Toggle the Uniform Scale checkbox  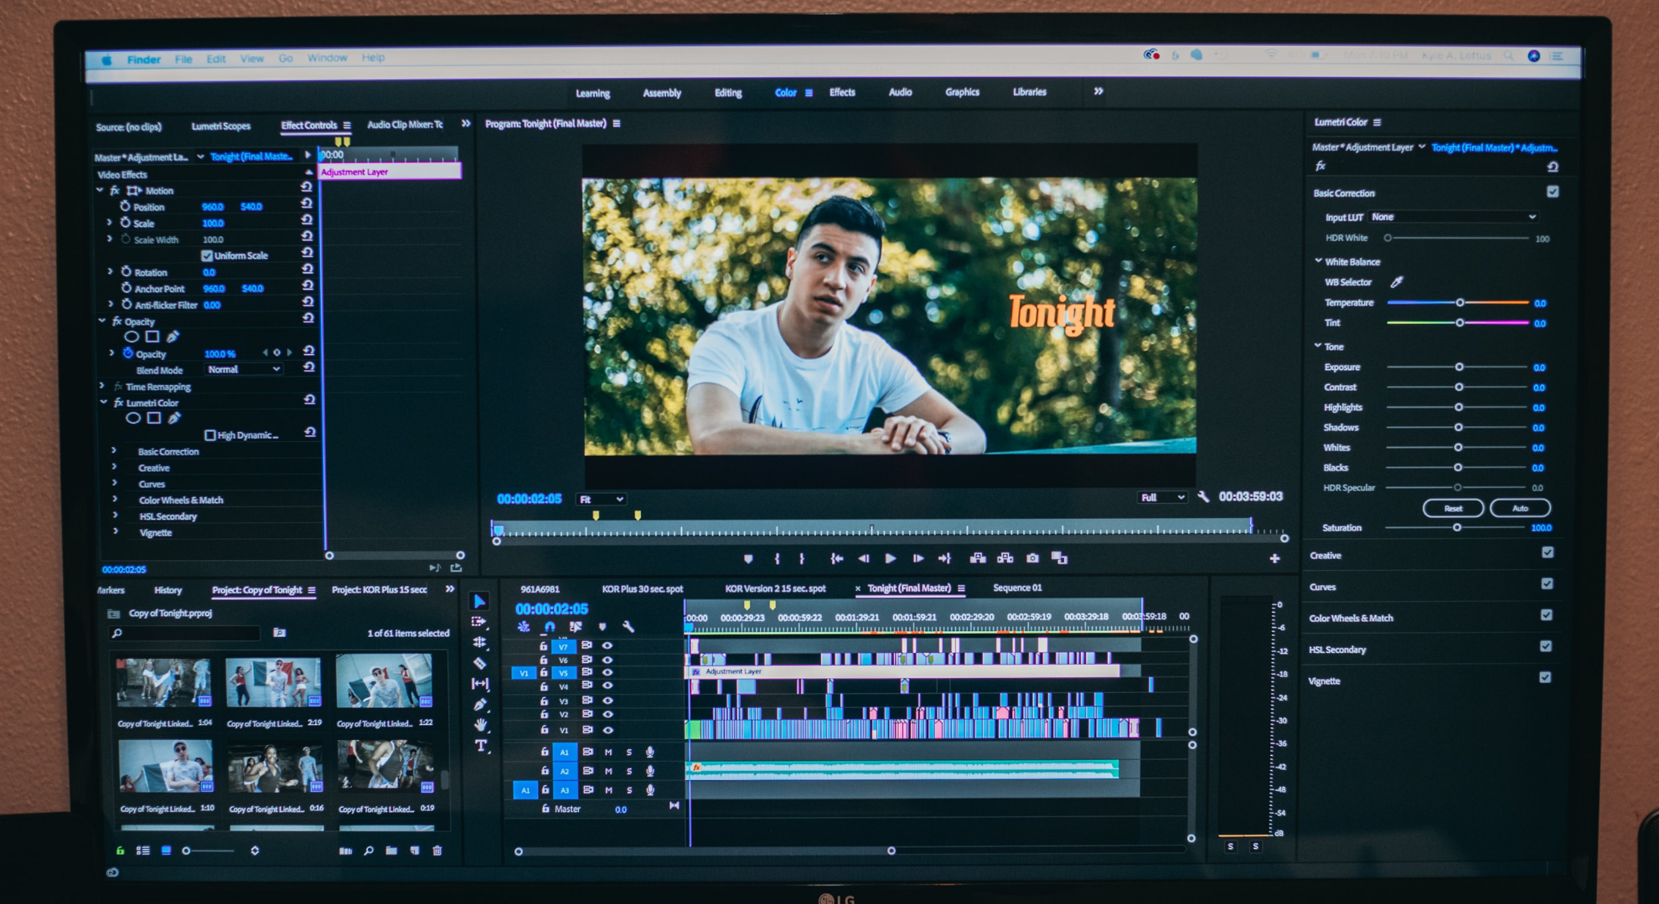pyautogui.click(x=207, y=255)
